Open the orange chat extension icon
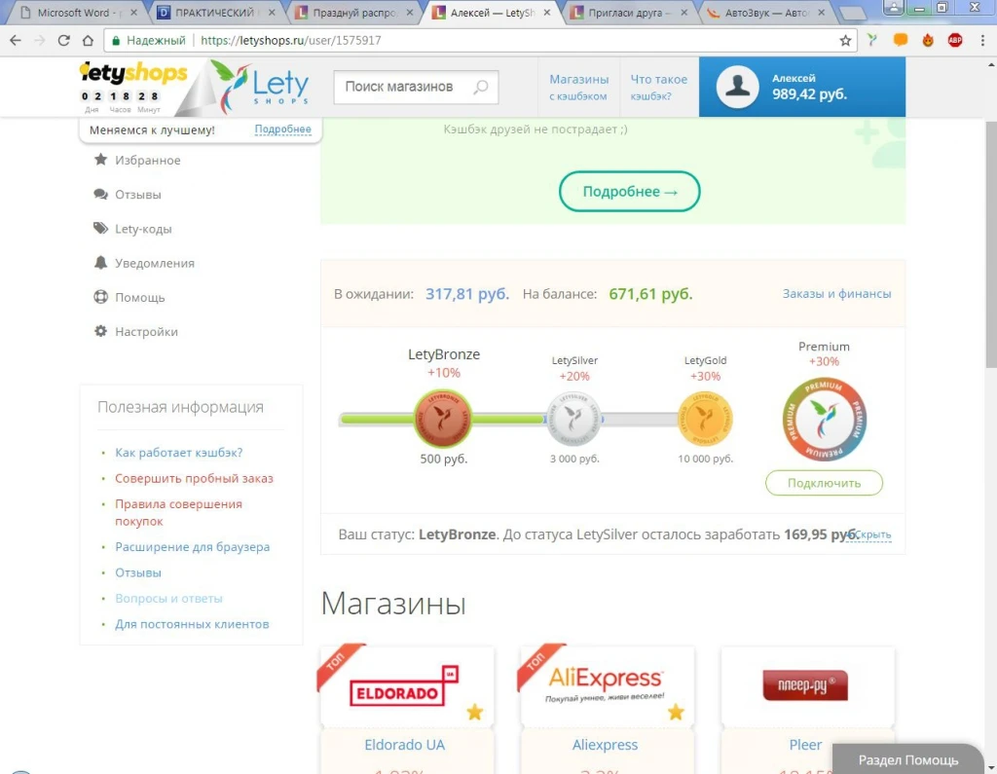The width and height of the screenshot is (997, 774). [x=901, y=40]
